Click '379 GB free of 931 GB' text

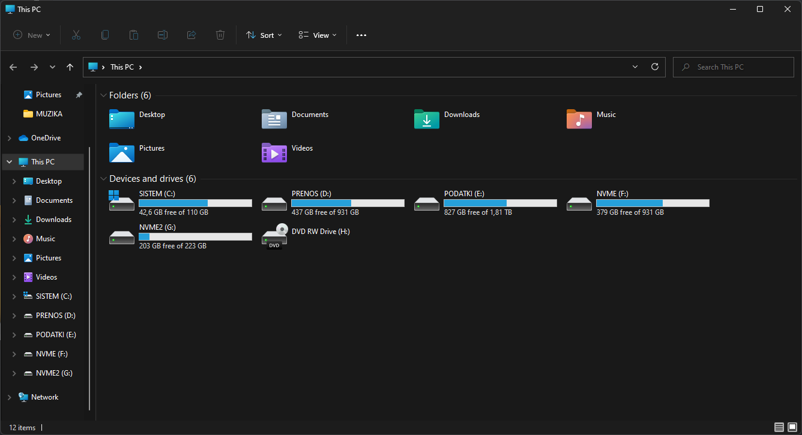coord(630,212)
